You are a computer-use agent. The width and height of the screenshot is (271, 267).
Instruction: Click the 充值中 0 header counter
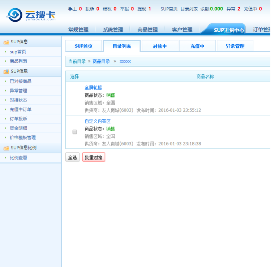(253, 9)
